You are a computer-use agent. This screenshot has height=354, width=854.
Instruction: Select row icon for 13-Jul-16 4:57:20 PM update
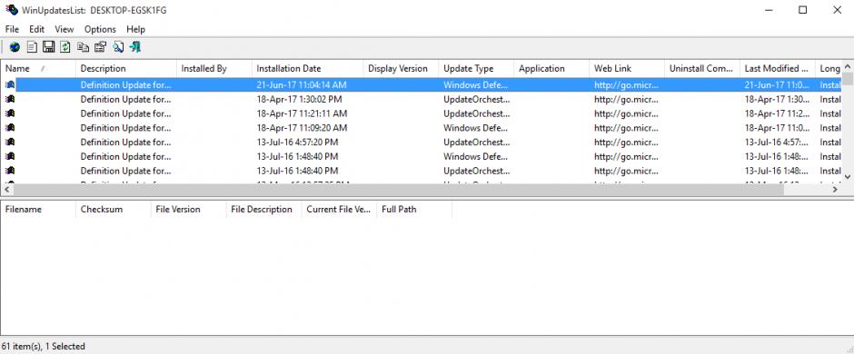pos(10,142)
